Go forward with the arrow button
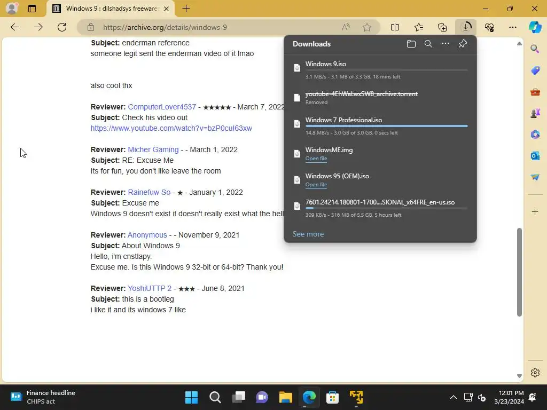 pos(38,27)
